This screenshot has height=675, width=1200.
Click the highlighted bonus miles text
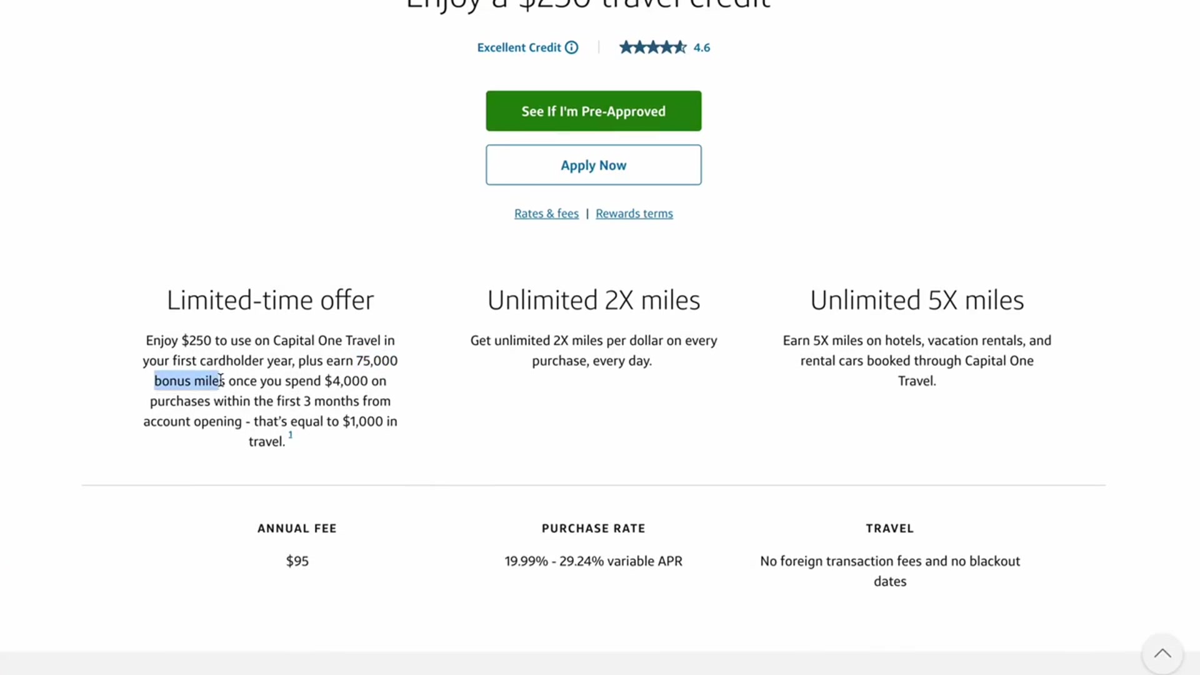coord(189,381)
